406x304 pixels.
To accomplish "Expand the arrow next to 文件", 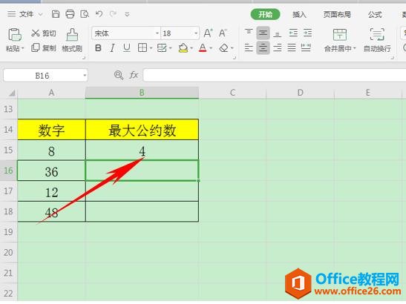I will tap(40, 15).
